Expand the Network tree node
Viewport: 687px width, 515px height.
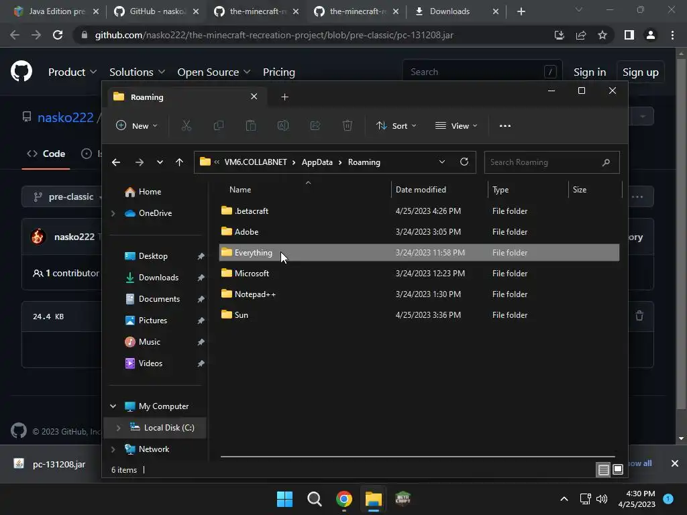click(x=113, y=449)
